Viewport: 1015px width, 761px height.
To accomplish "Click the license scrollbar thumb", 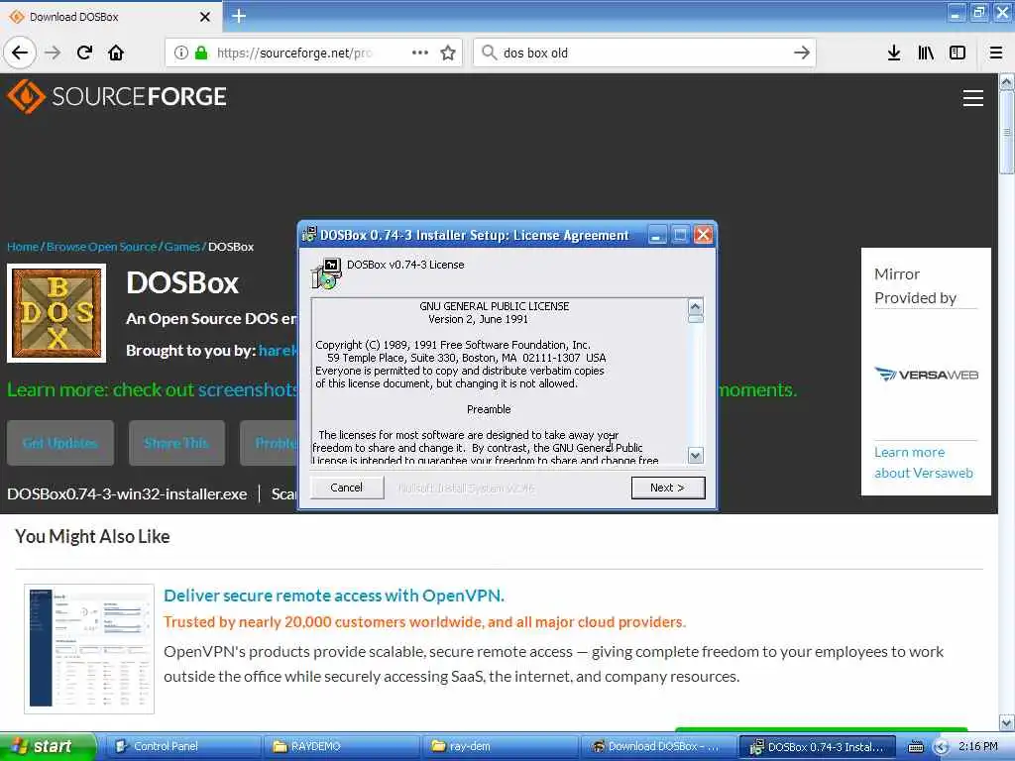I will pos(696,319).
